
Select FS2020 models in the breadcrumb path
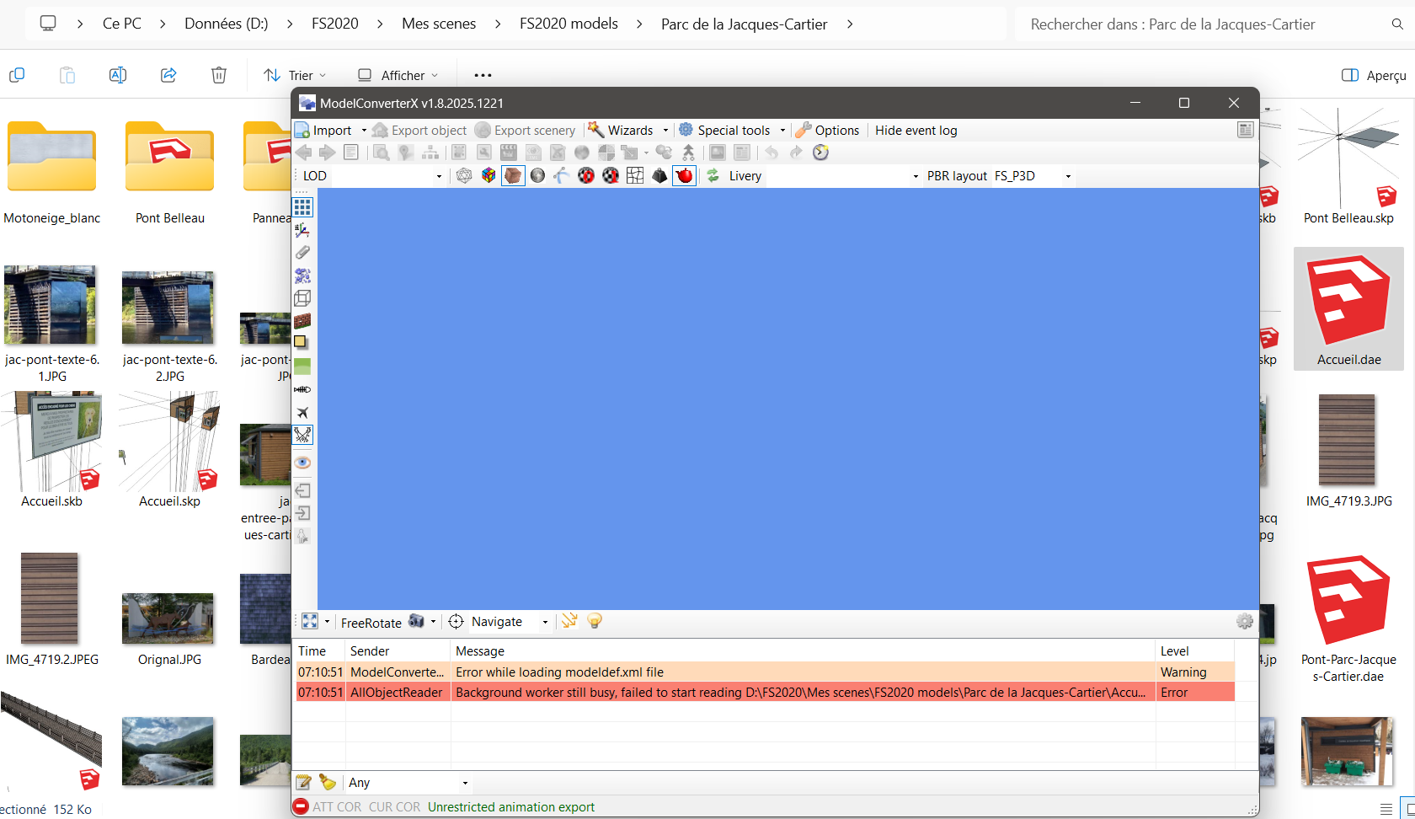[x=569, y=24]
